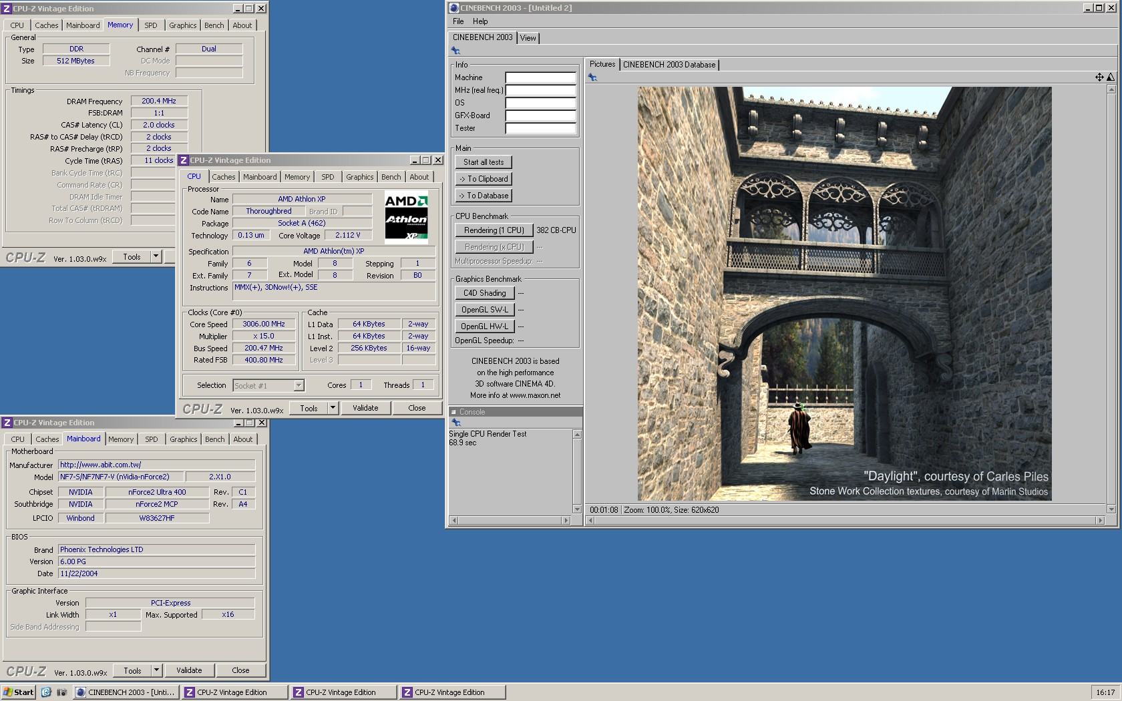Viewport: 1122px width, 701px height.
Task: Copy results with the To Clipboard button
Action: coord(484,179)
